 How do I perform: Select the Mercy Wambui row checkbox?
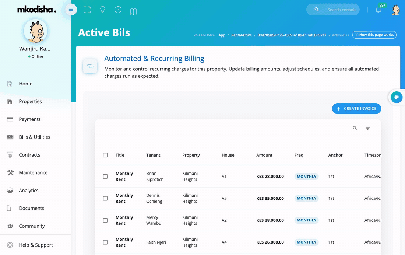pyautogui.click(x=105, y=220)
